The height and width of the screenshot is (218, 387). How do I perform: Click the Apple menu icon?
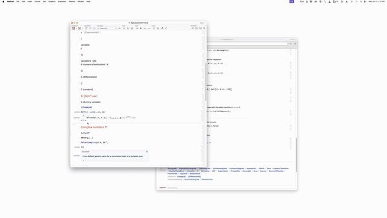click(4, 1)
